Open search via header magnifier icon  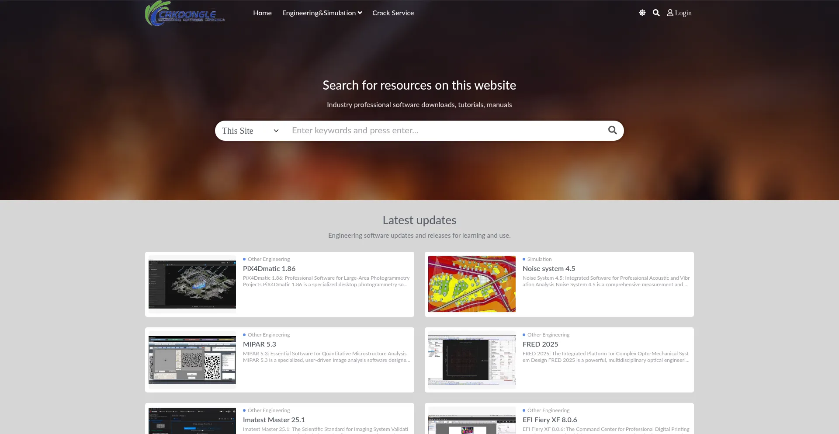656,13
